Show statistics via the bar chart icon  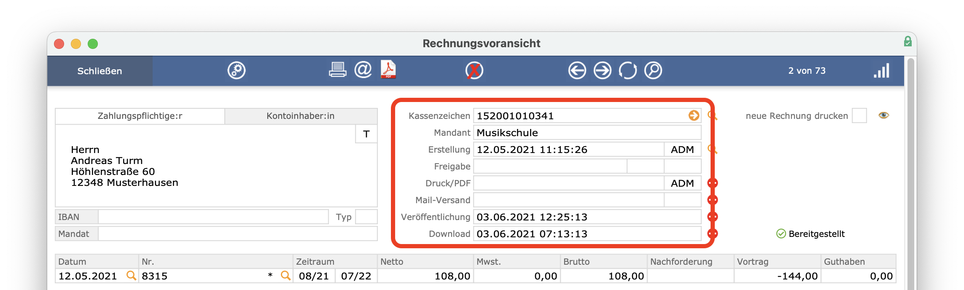pyautogui.click(x=881, y=70)
